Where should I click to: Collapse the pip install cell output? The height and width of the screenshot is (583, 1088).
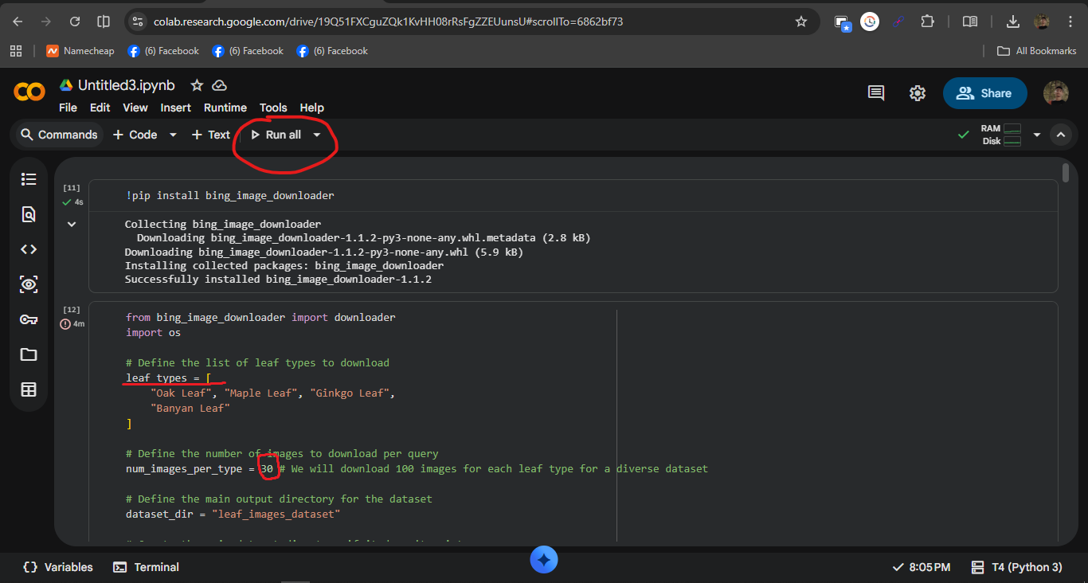71,224
